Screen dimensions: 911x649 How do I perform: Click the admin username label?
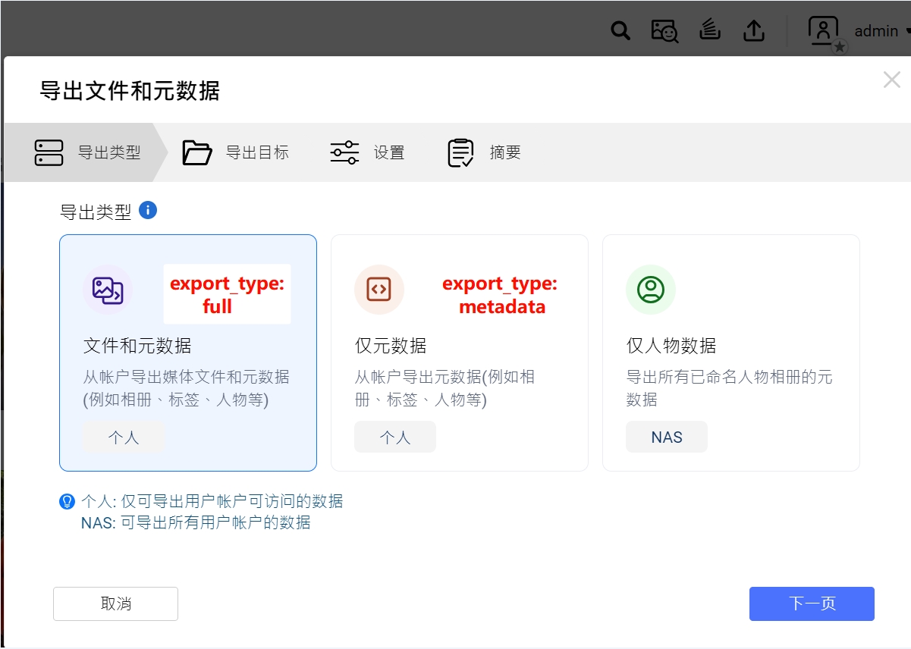coord(876,31)
